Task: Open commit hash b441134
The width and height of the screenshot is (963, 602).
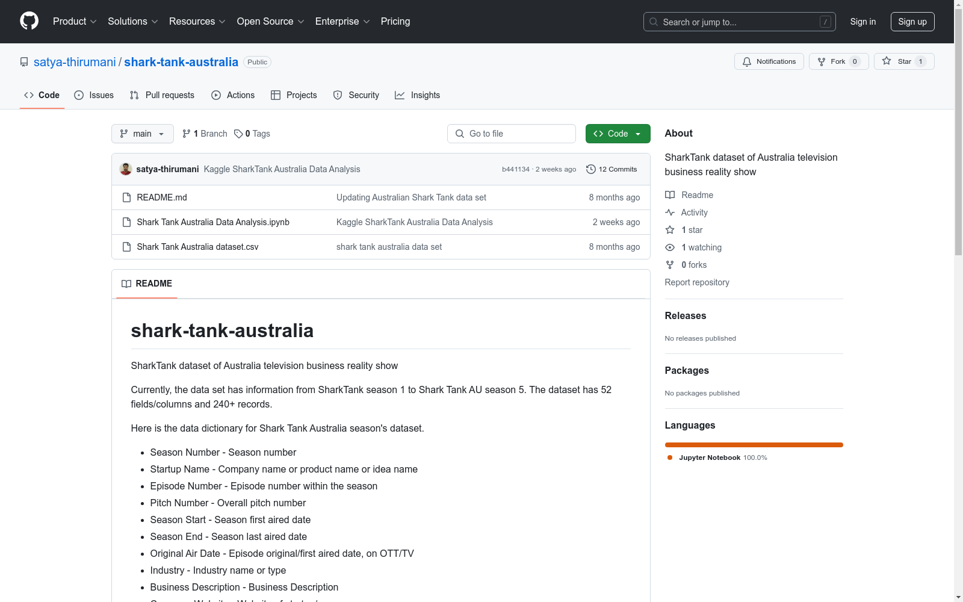Action: tap(516, 169)
